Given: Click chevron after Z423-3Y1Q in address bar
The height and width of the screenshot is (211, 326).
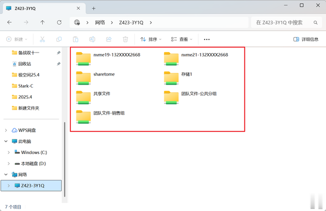Looking at the screenshot, I should click(151, 22).
